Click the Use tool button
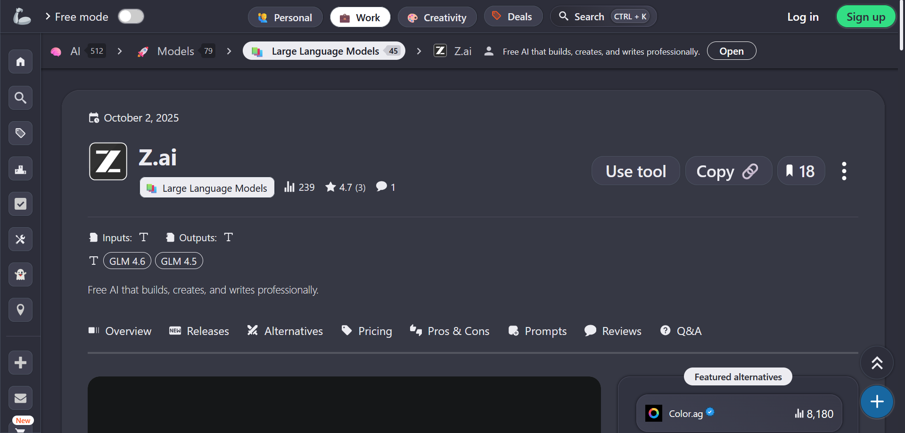This screenshot has width=905, height=433. click(x=635, y=171)
